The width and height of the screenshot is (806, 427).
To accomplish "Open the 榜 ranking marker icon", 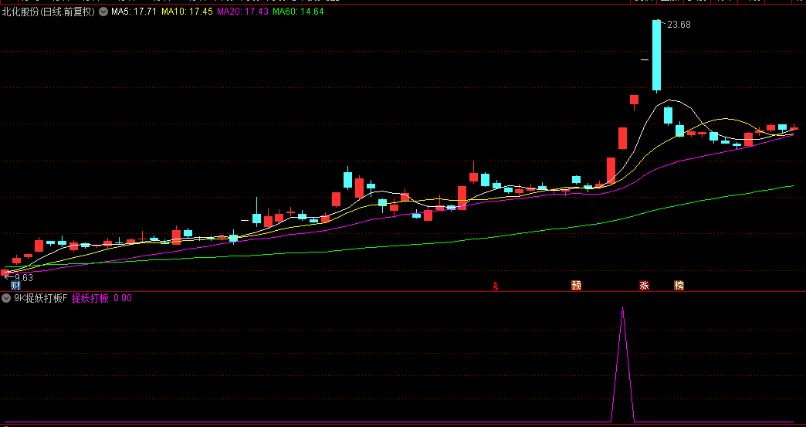I will [x=679, y=286].
